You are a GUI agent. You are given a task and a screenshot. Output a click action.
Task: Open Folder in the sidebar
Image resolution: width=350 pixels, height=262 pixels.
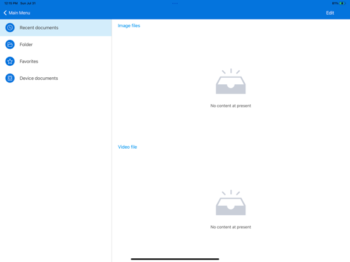coord(56,44)
